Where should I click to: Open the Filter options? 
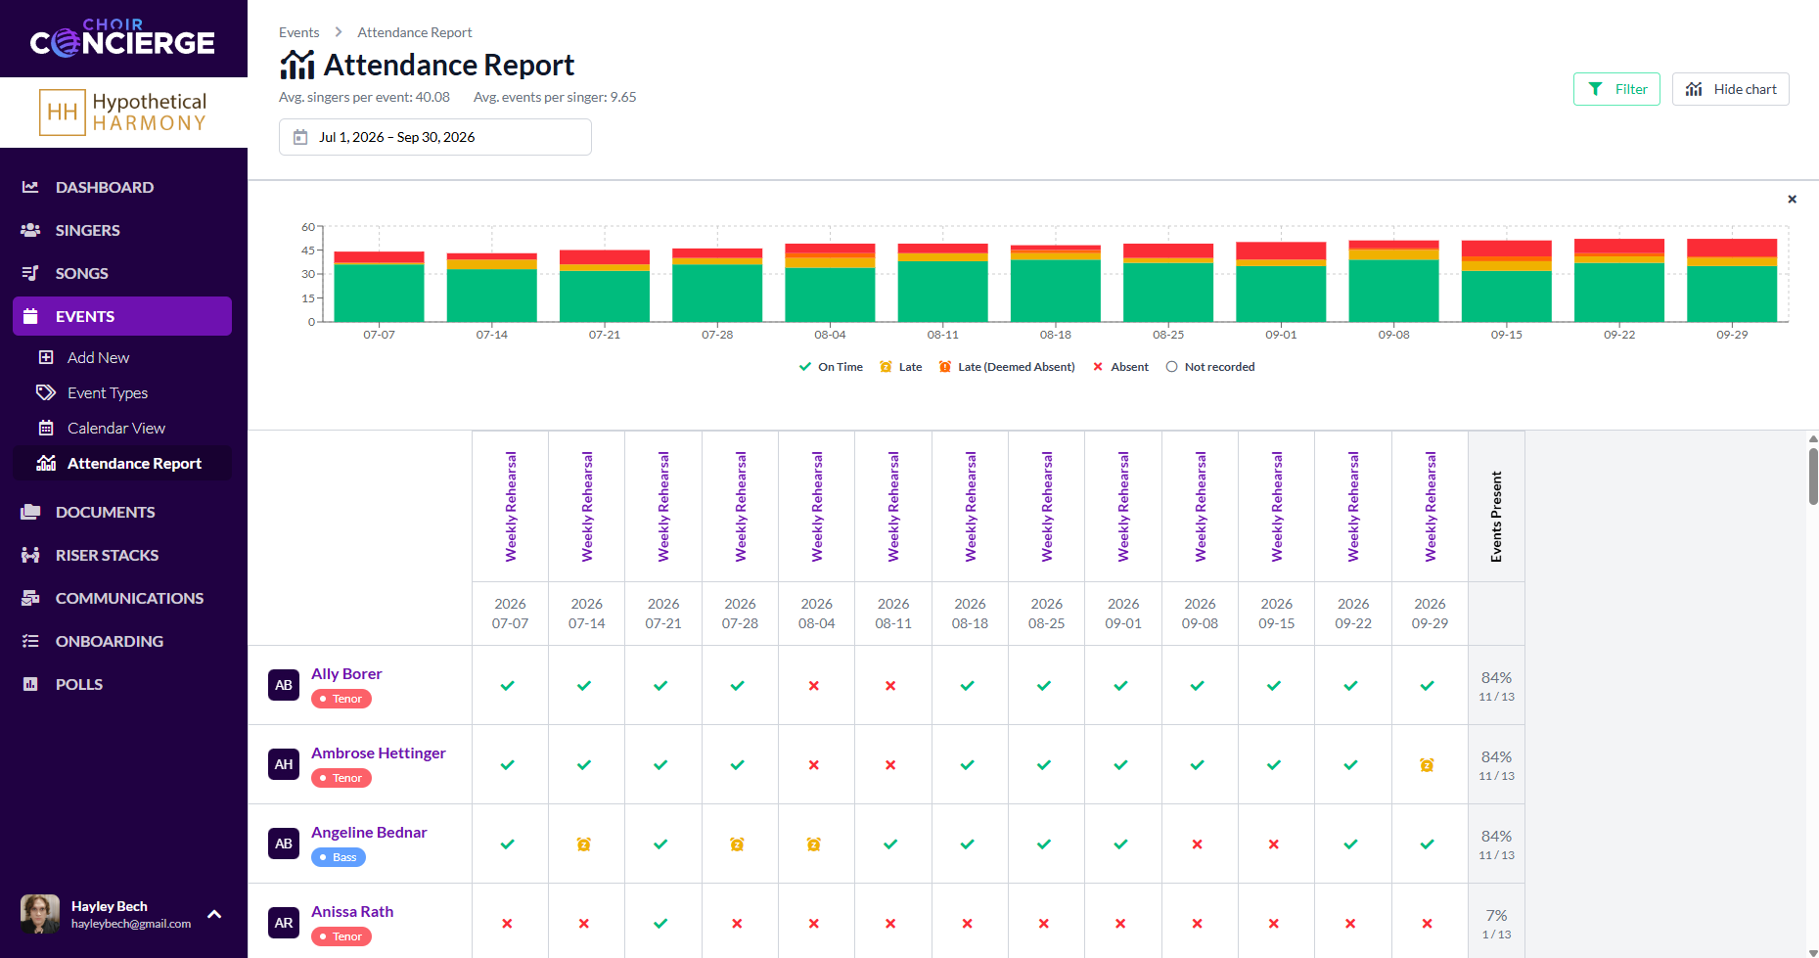tap(1616, 89)
